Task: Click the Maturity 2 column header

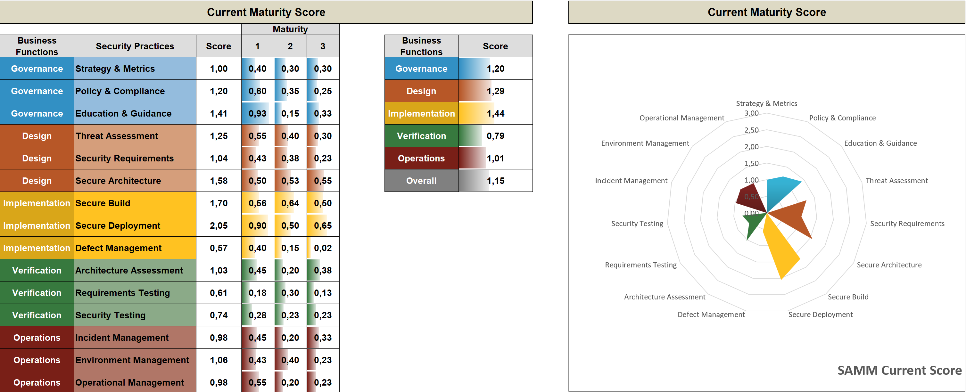Action: [290, 46]
